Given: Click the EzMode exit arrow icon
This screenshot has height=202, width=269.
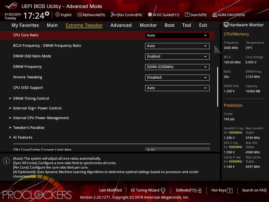Looking at the screenshot, I should tap(199, 190).
